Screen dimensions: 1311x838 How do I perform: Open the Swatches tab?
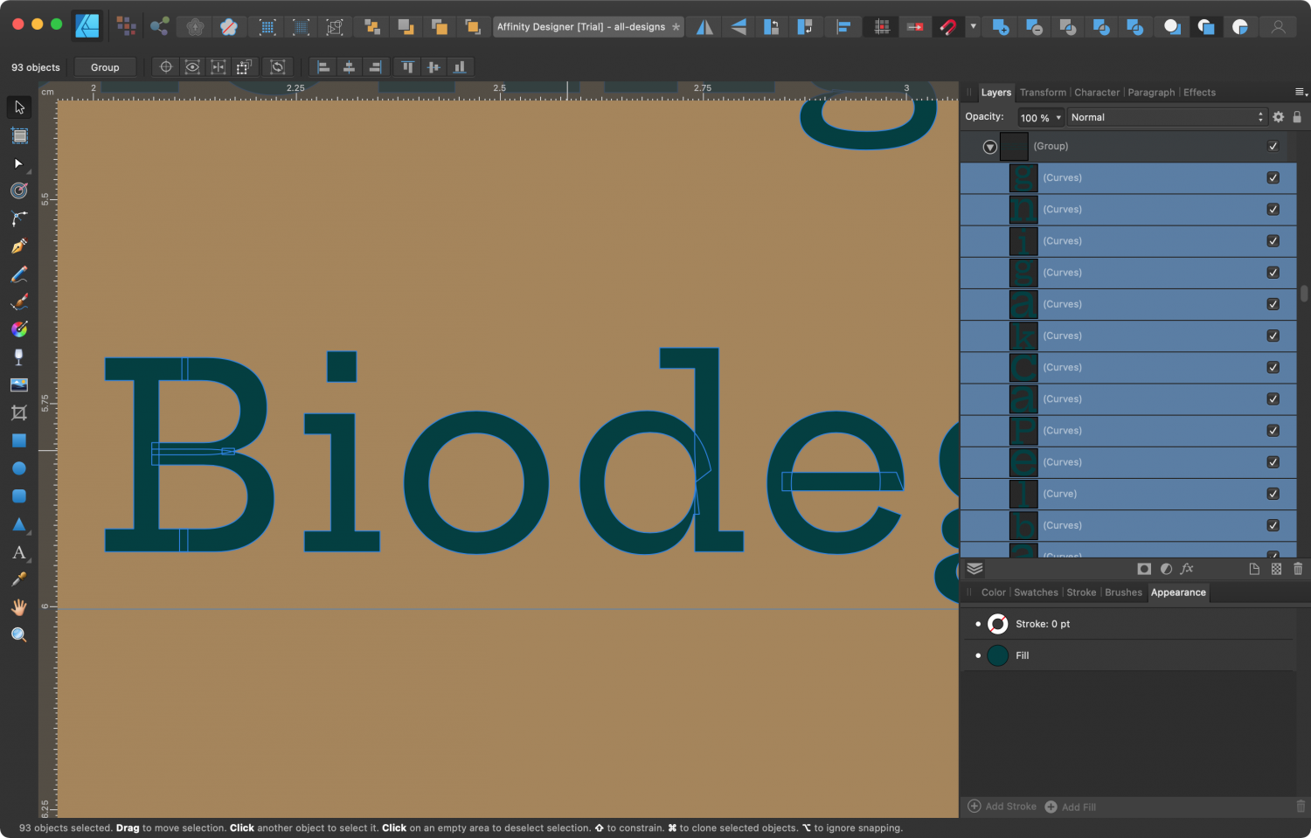(x=1036, y=592)
